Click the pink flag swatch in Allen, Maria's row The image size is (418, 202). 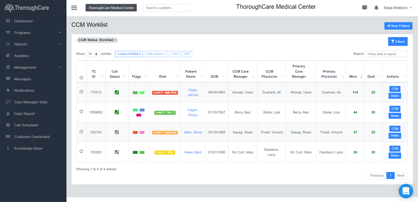coord(142,133)
